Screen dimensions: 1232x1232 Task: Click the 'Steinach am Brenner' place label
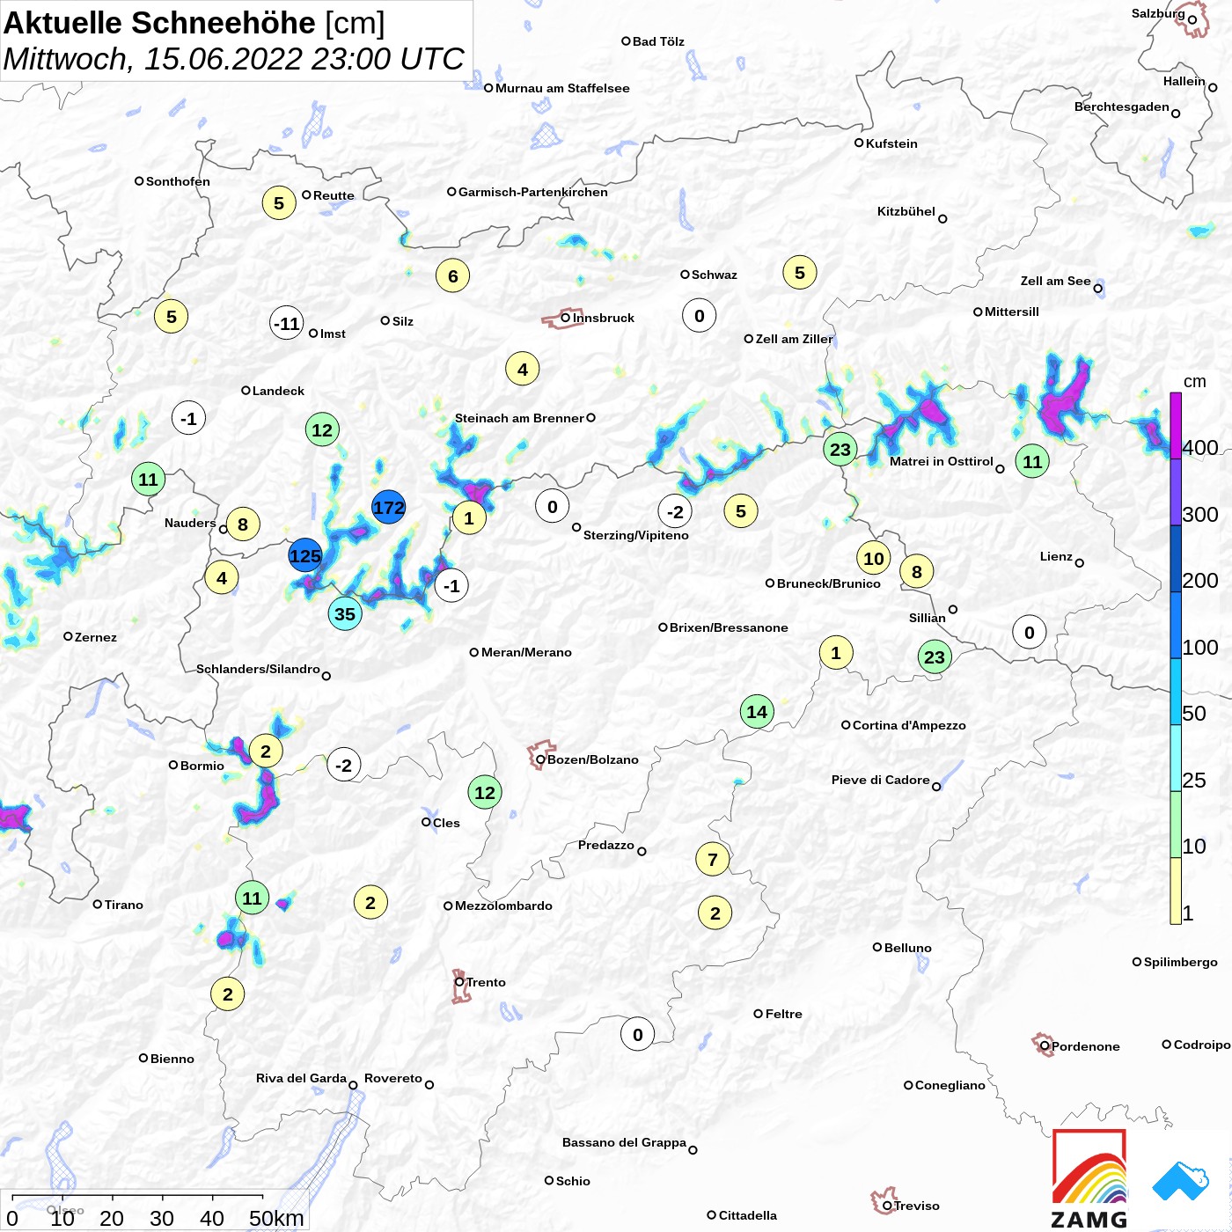pos(519,418)
